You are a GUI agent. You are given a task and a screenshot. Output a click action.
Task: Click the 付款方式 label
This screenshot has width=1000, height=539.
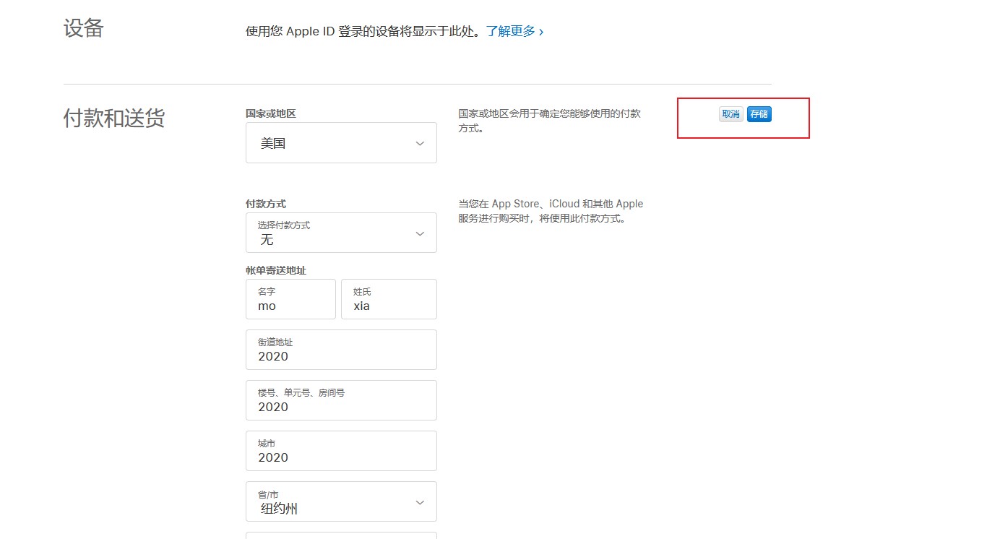pos(266,204)
